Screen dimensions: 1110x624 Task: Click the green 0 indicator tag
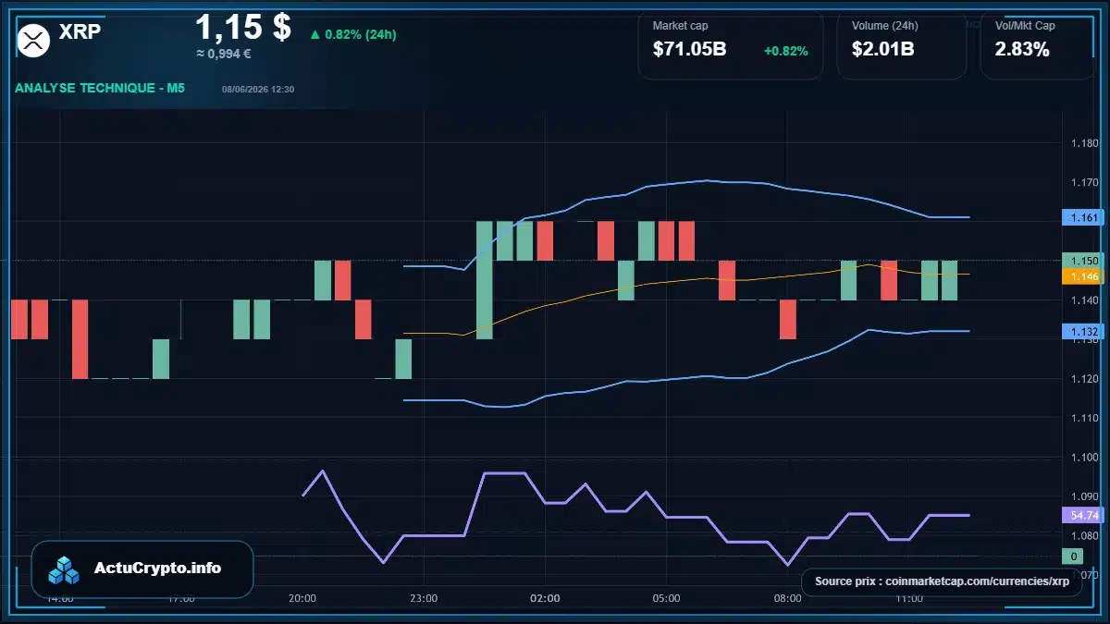click(x=1072, y=557)
